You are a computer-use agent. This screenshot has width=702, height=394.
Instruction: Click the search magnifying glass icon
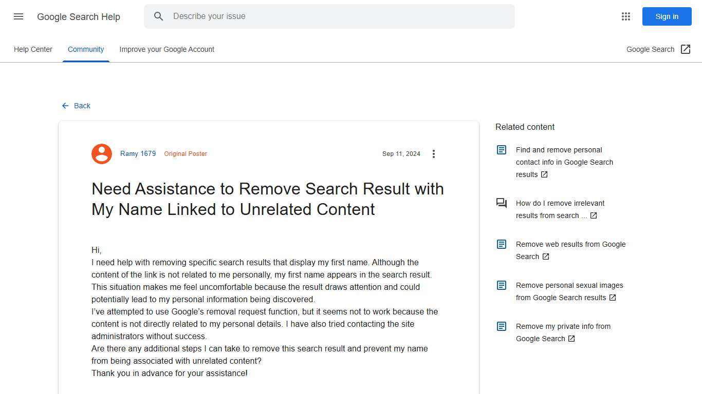[x=159, y=16]
